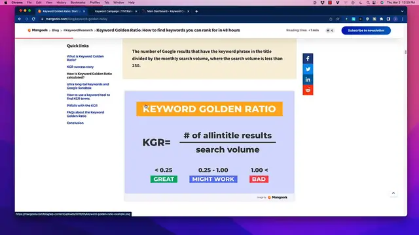Share article on Twitter
Viewport: 419px width, 235px height.
click(x=308, y=69)
